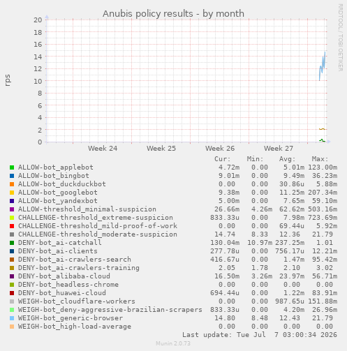Select the 'DENY-bot_headless-chrome' legend label
This screenshot has height=351, width=347.
click(x=68, y=285)
